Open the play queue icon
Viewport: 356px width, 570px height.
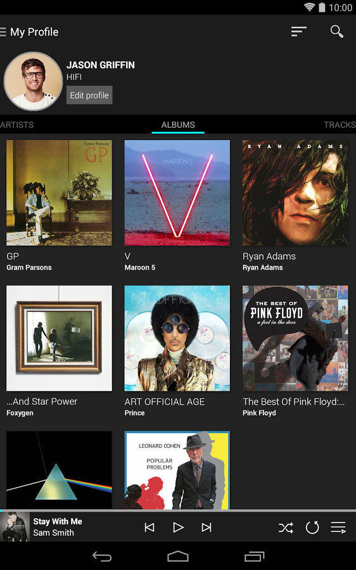click(x=338, y=527)
